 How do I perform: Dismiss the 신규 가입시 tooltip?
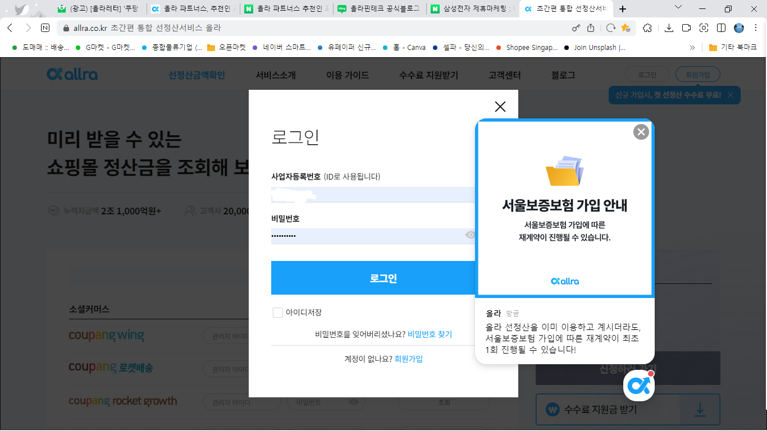point(731,95)
